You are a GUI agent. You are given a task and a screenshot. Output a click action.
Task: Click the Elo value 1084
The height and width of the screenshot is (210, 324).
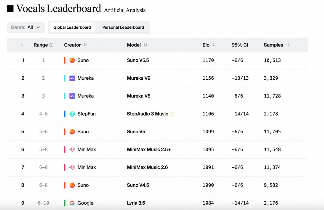pos(208,203)
